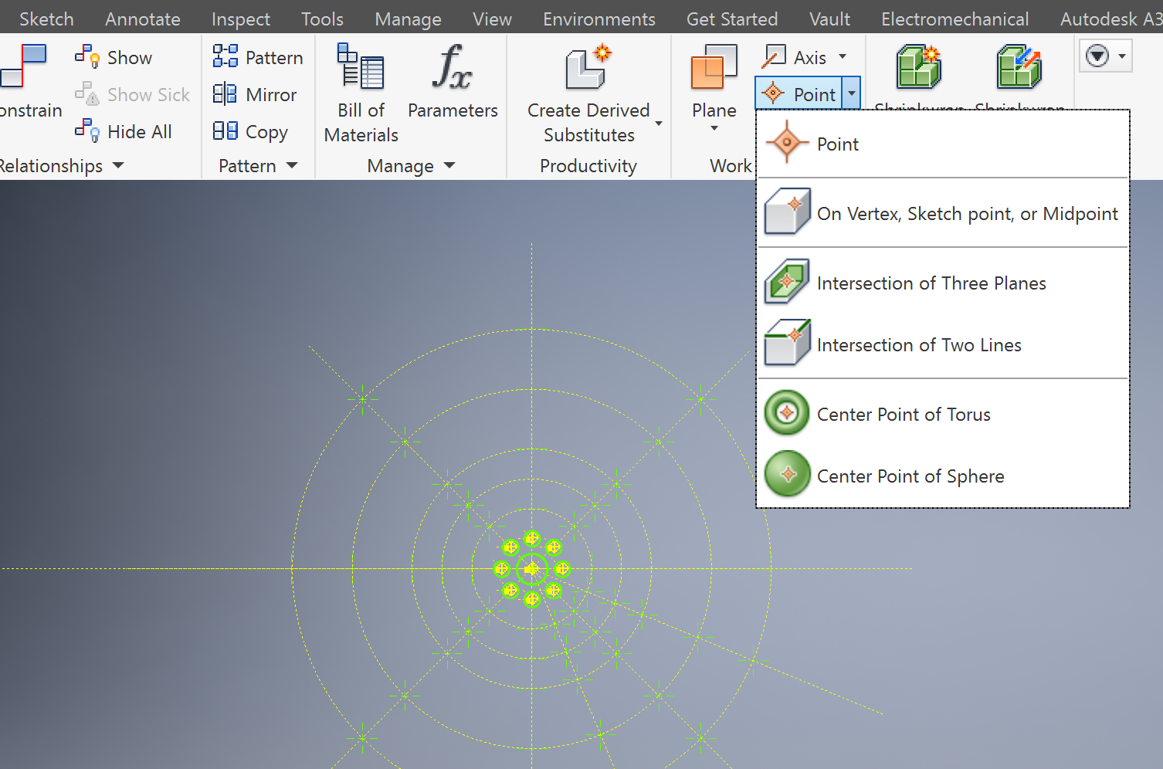Select the center work point in viewport

[x=531, y=569]
